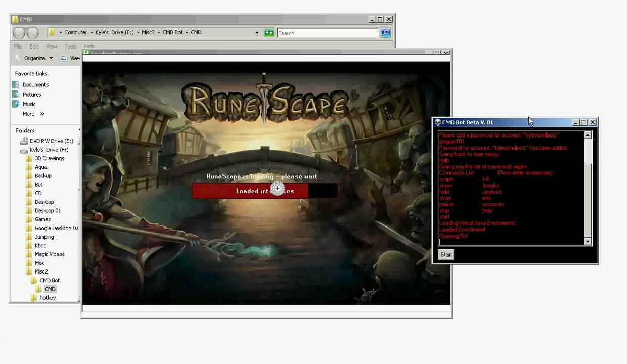Image resolution: width=627 pixels, height=364 pixels.
Task: Open the View menu
Action: coord(52,47)
